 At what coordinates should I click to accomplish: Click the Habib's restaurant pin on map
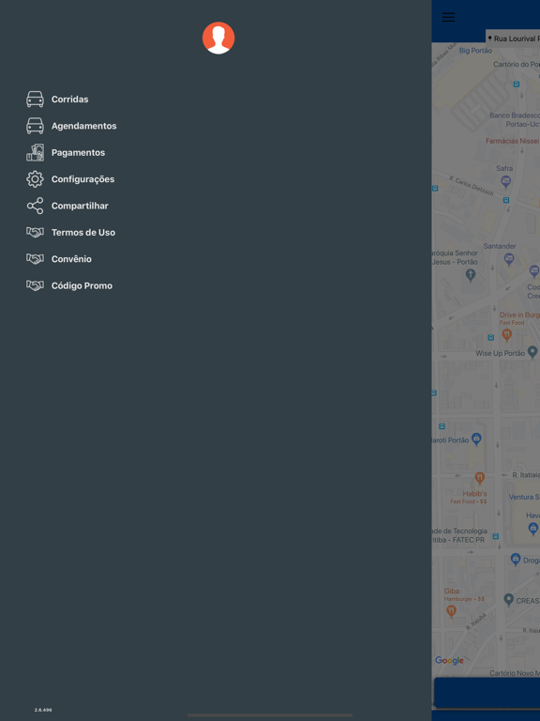[x=479, y=478]
